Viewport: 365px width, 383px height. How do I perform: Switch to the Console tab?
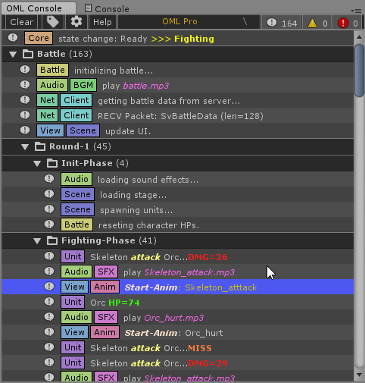point(107,9)
